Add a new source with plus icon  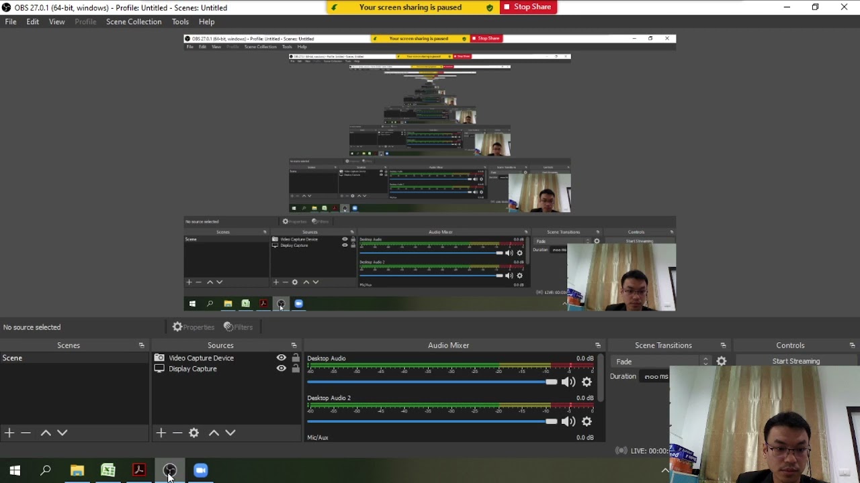click(x=161, y=433)
